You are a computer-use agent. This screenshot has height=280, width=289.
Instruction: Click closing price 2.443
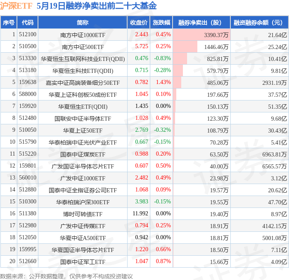142,34
